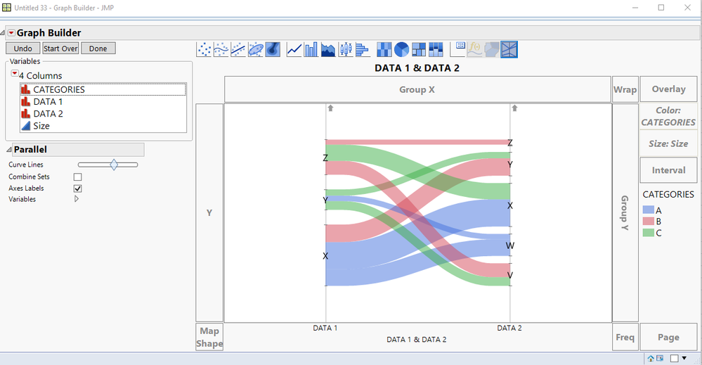Collapse the Parallel panel disclosure triangle
702x365 pixels.
[x=9, y=150]
